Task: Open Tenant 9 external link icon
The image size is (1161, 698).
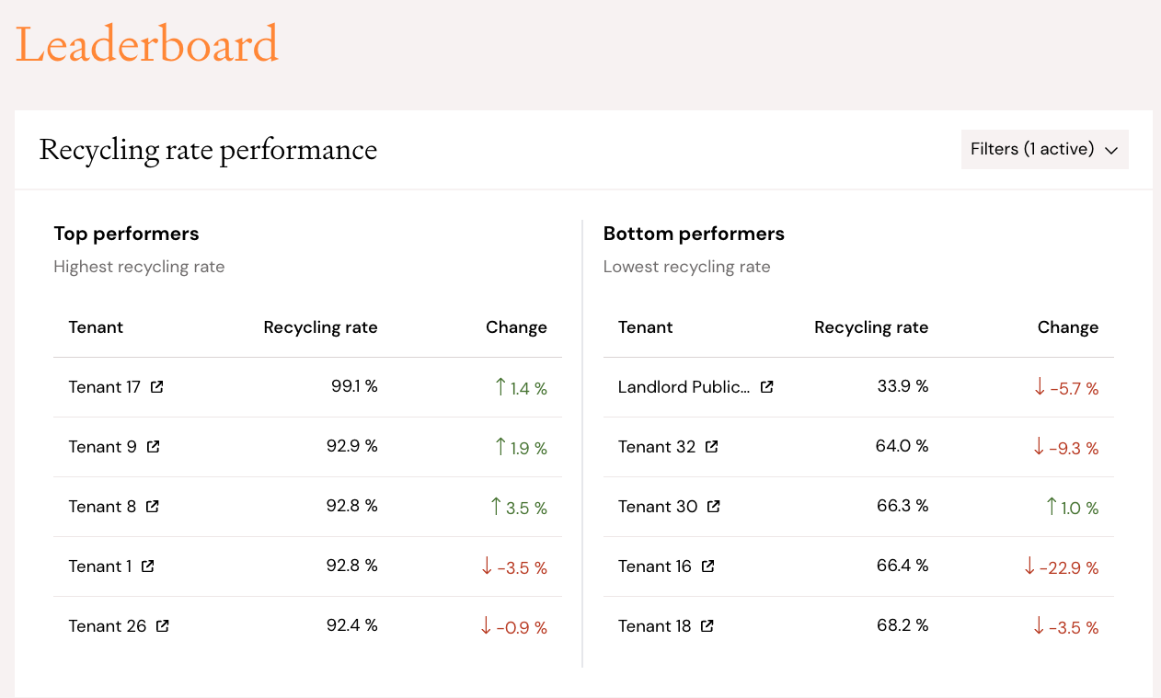Action: (x=154, y=447)
